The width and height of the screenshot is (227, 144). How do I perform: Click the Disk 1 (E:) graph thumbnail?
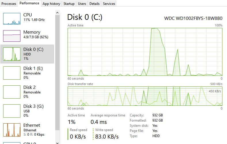coord(12,73)
